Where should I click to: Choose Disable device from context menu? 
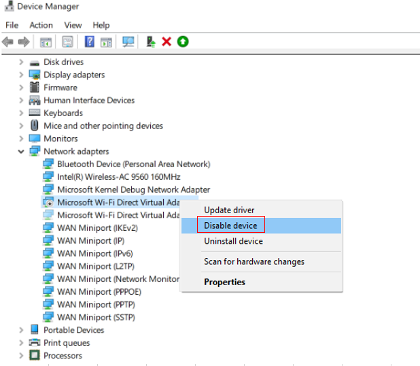pos(230,225)
